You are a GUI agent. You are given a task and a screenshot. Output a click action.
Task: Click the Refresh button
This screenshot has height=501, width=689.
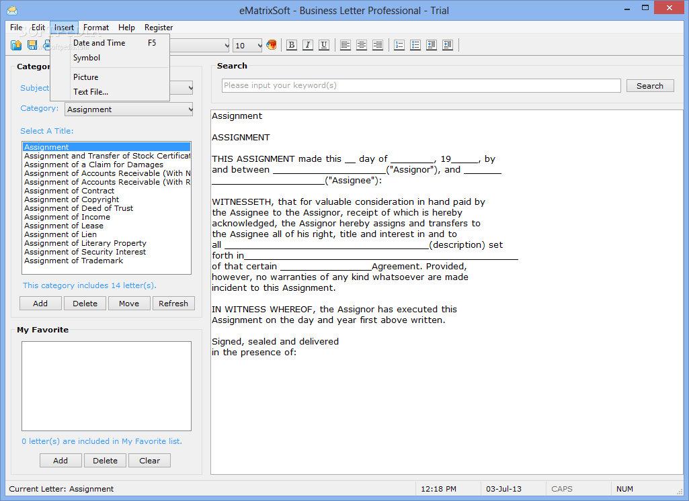[173, 304]
